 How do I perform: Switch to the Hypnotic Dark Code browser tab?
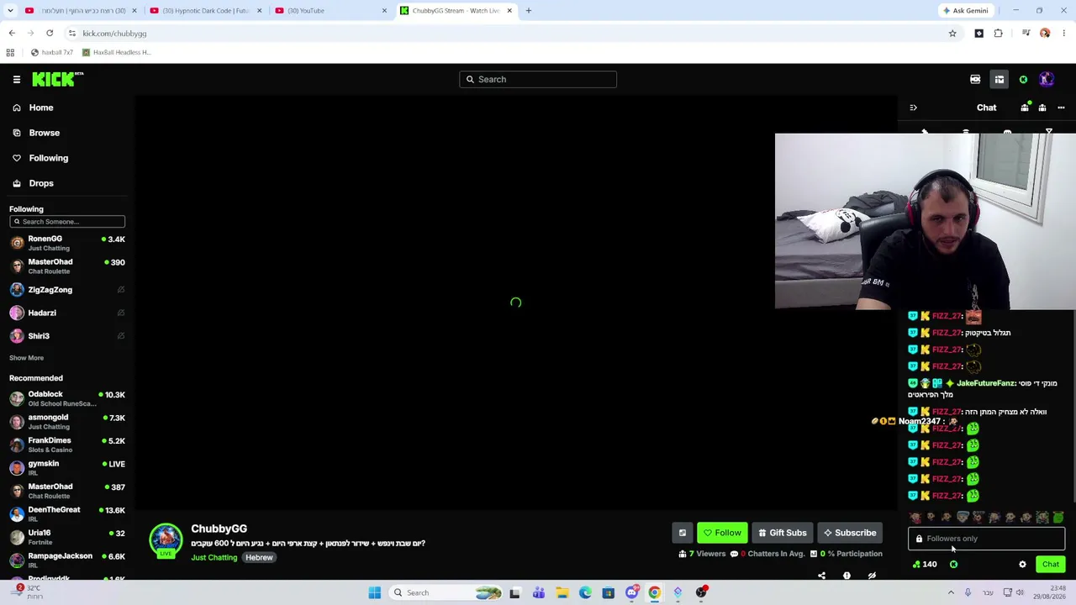click(x=206, y=11)
